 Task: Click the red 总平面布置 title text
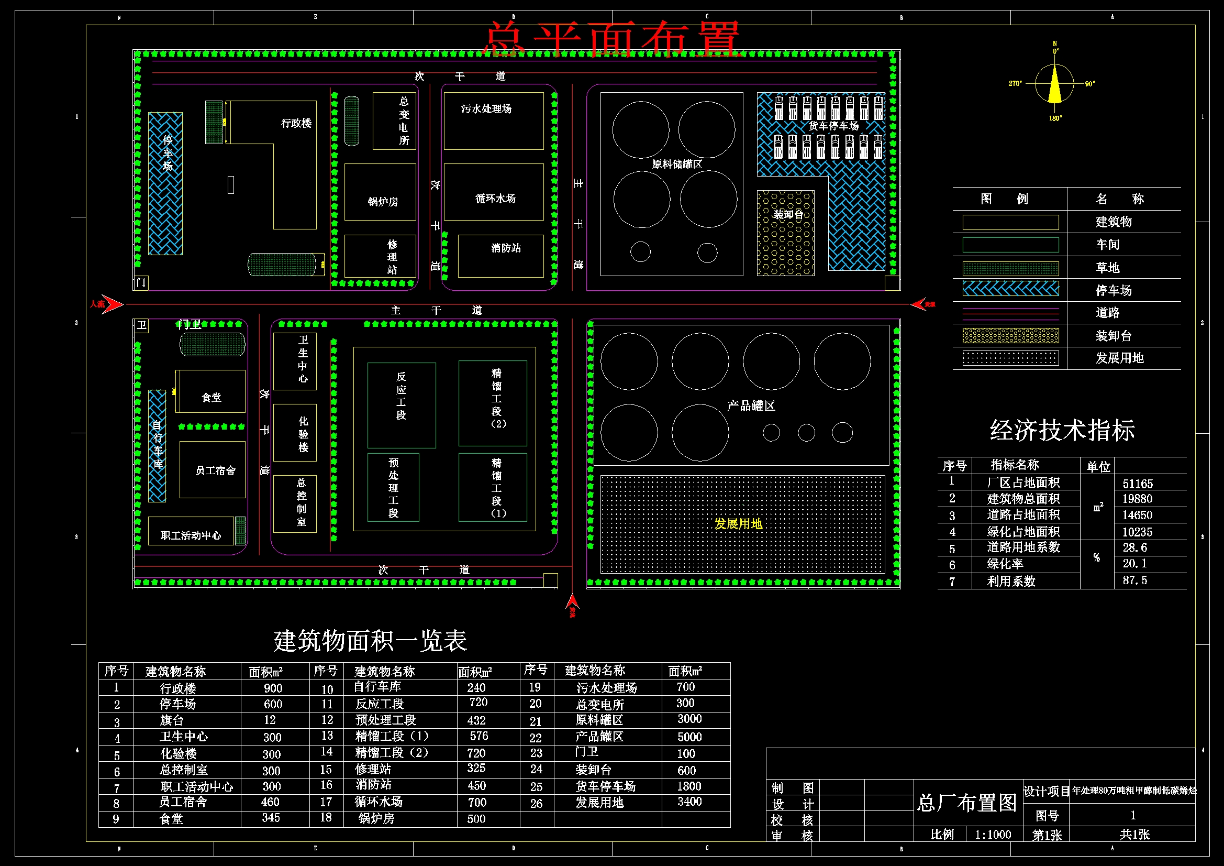612,38
